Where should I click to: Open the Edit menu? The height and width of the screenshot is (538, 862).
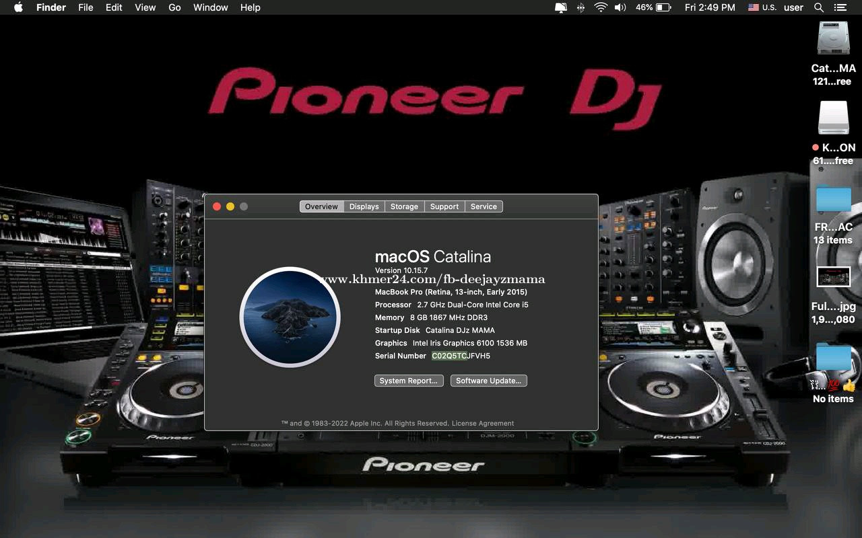point(114,7)
